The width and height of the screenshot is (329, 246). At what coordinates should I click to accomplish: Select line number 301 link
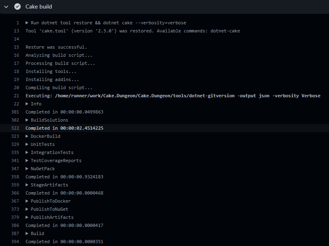[x=15, y=112]
